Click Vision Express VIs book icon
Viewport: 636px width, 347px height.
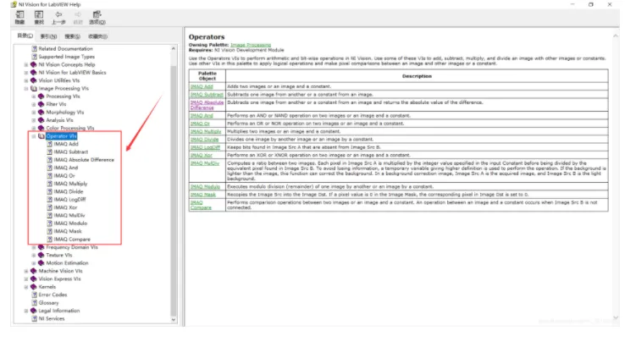(x=34, y=279)
